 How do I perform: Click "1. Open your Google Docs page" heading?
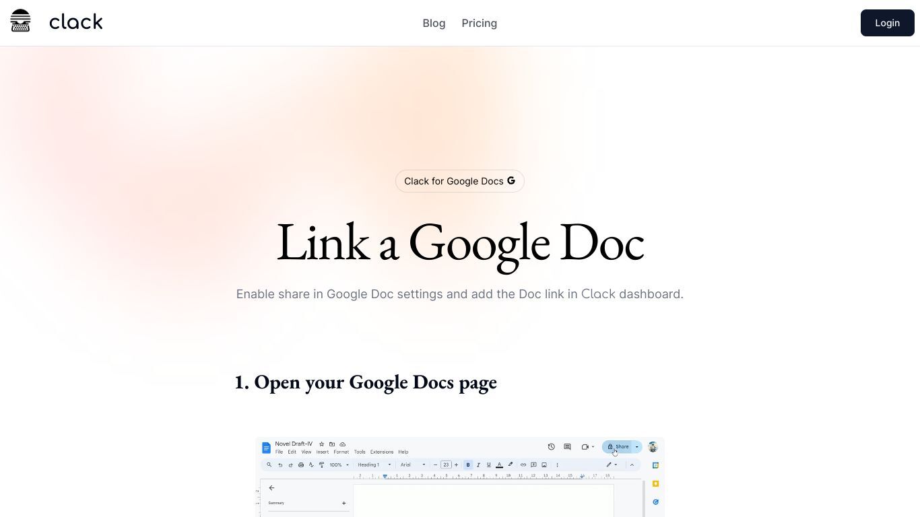pyautogui.click(x=366, y=382)
